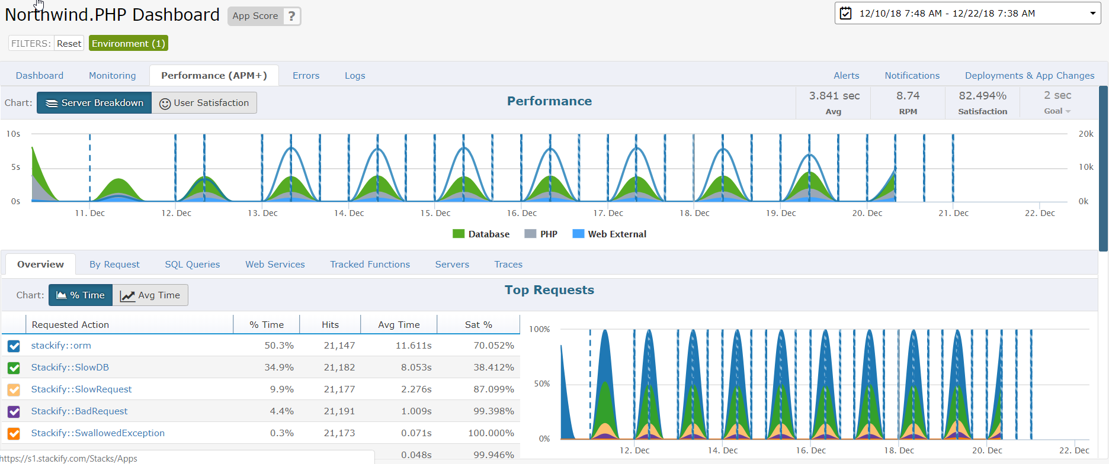
Task: Click the Server Breakdown layers icon
Action: point(52,103)
